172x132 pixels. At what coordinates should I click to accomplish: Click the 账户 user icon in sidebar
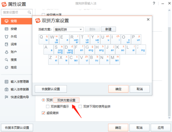tap(7, 52)
